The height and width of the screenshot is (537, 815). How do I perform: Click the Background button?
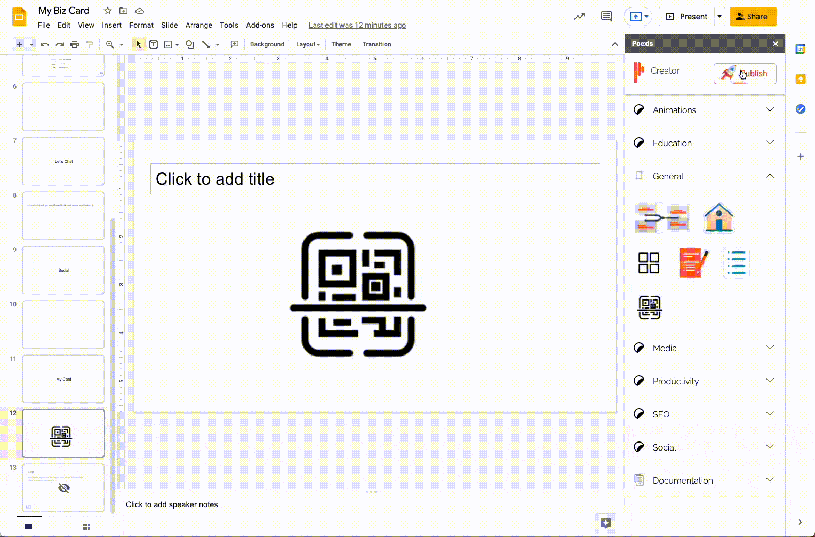point(267,44)
